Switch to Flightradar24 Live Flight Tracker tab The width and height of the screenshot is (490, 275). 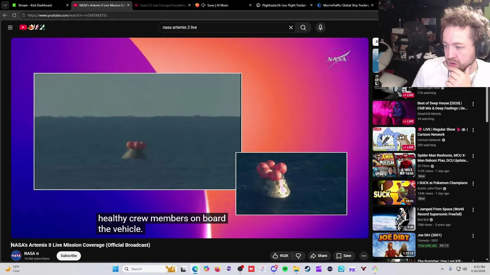[x=285, y=5]
